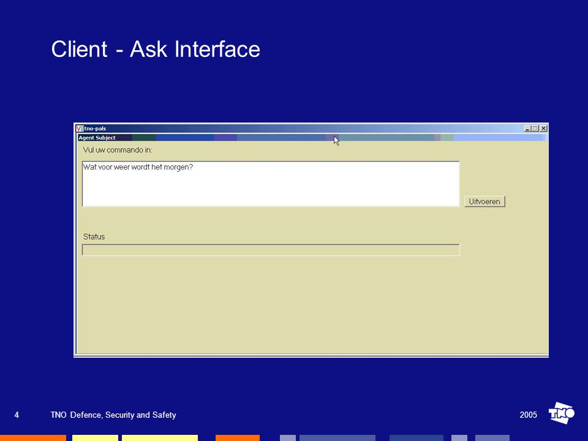The width and height of the screenshot is (588, 441).
Task: Click the text 'Wat voor weer wordt het morgen?'
Action: (138, 167)
